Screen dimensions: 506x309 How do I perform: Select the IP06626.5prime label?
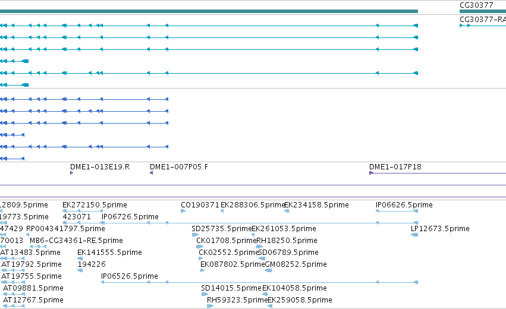404,205
